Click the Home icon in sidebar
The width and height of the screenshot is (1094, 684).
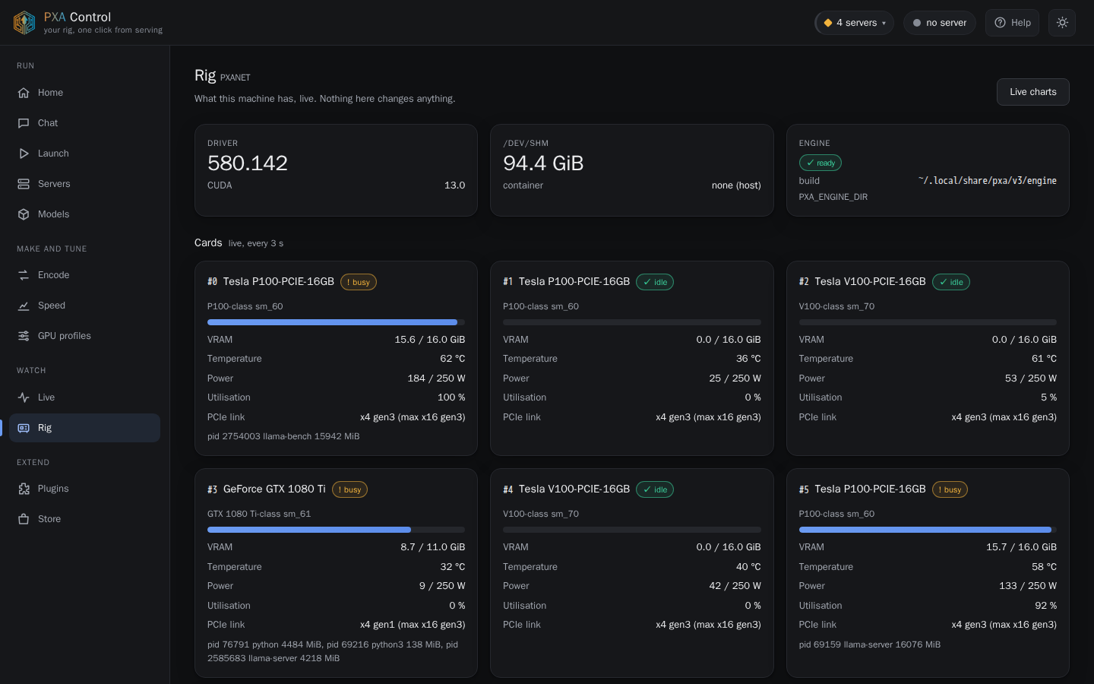(24, 93)
